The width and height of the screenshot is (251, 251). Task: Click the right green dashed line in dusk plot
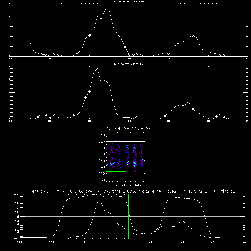(x=139, y=93)
